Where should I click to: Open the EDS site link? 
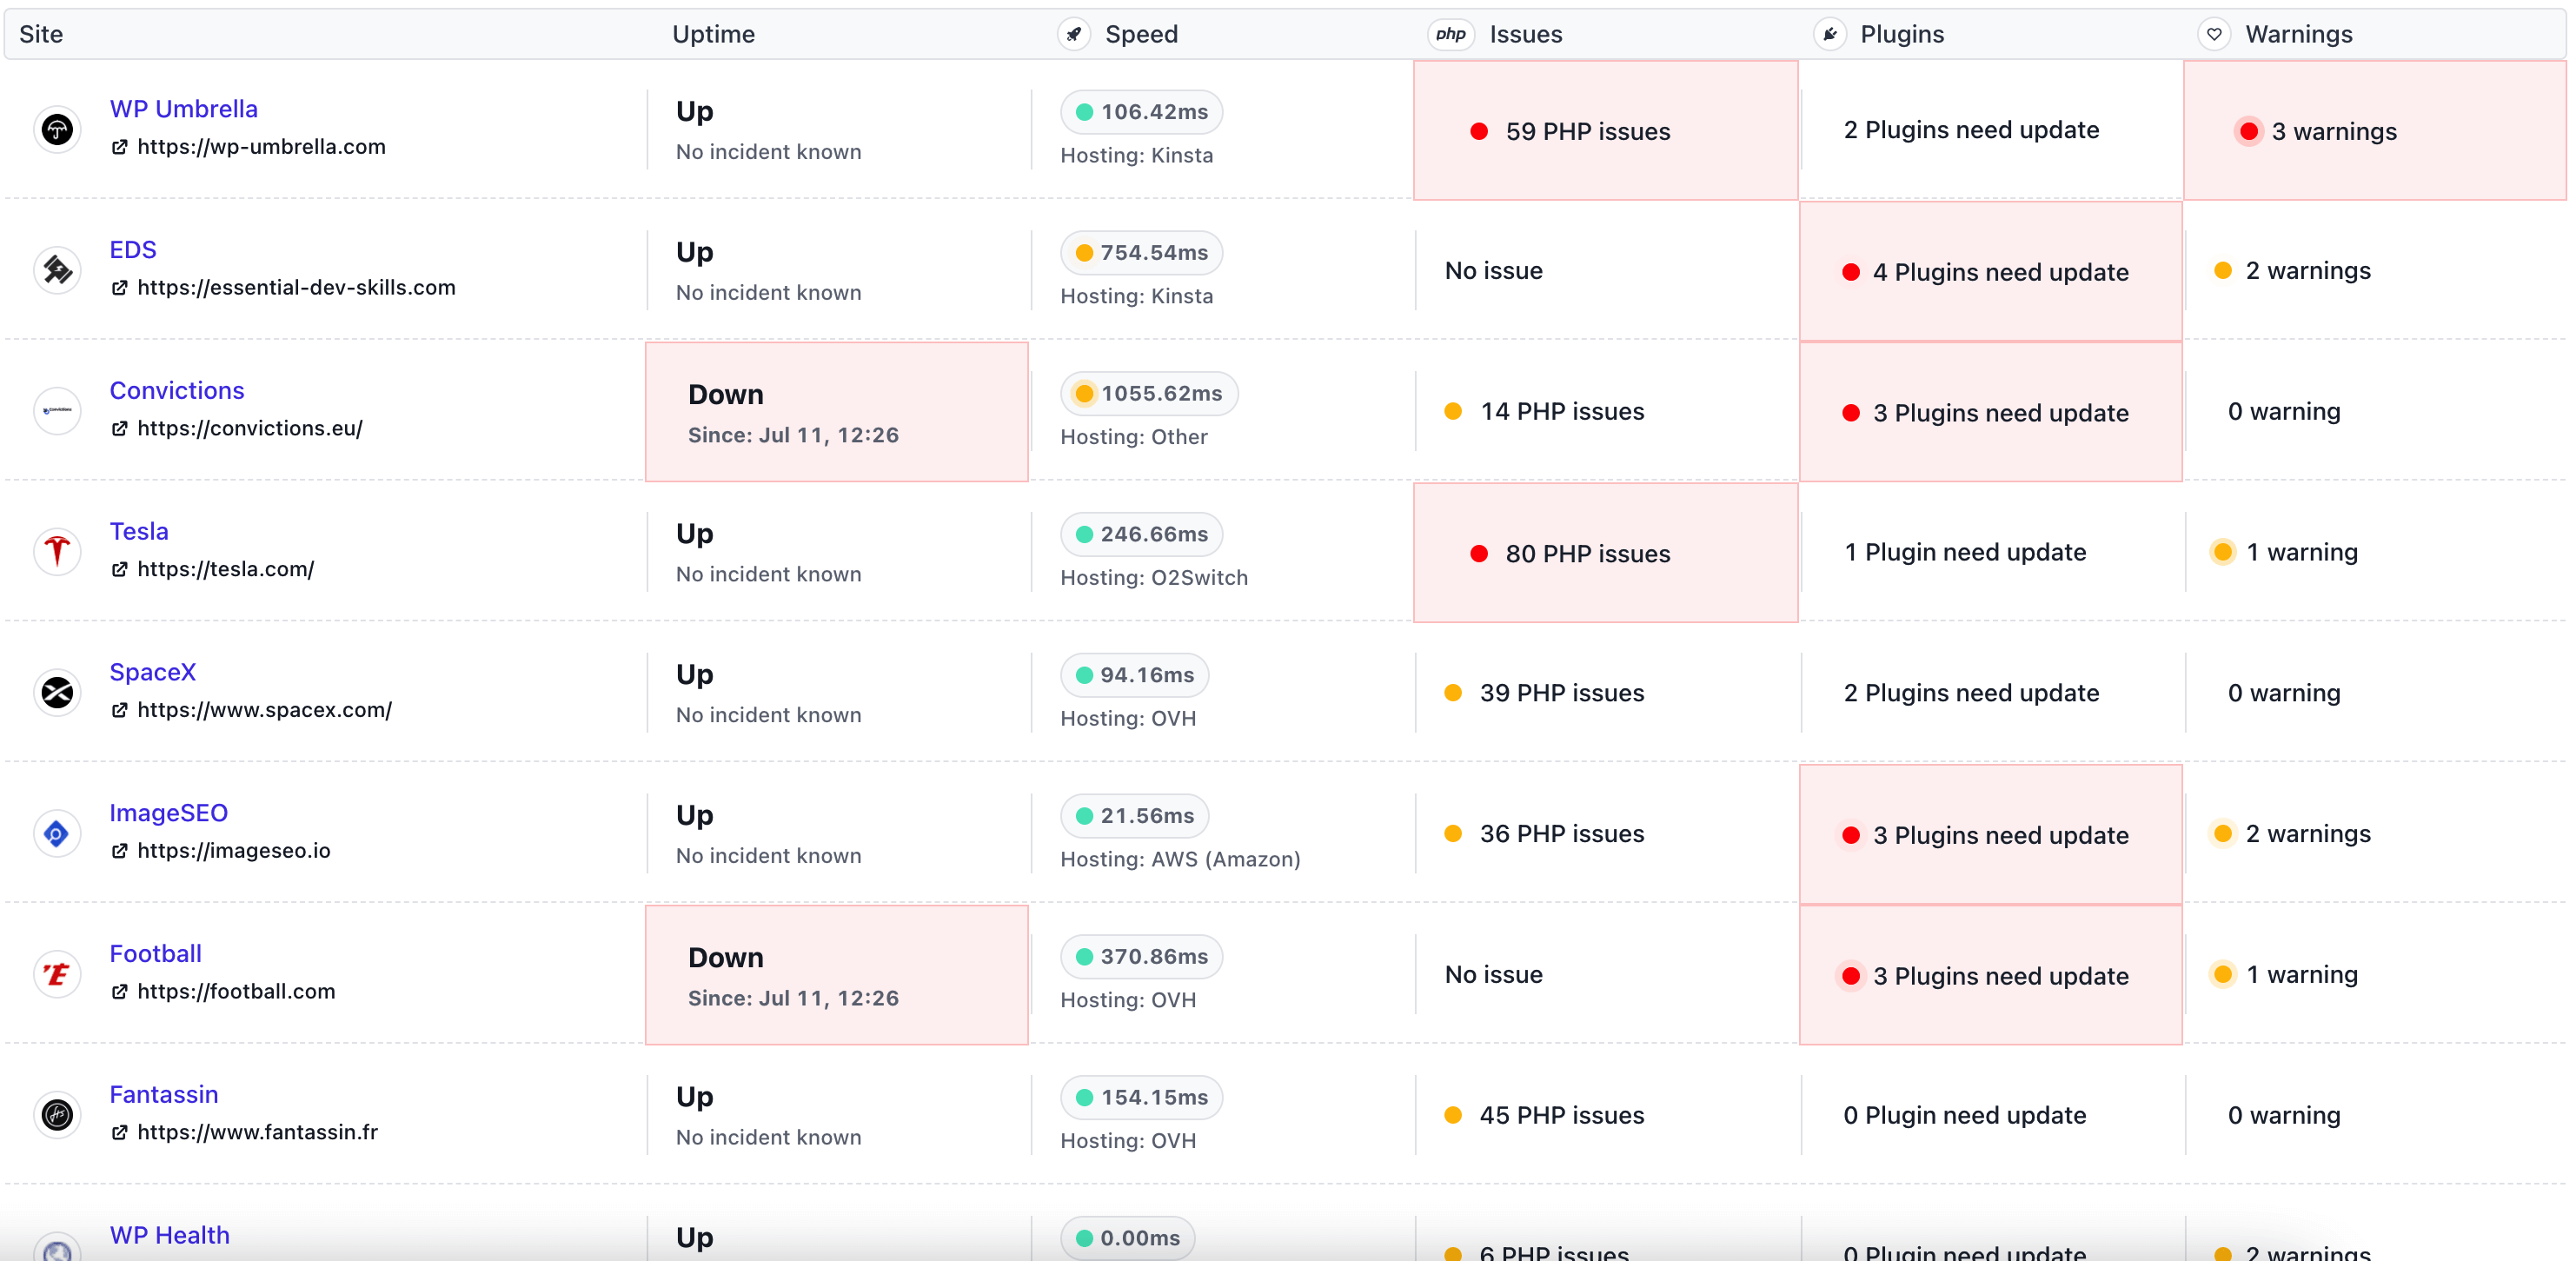pyautogui.click(x=133, y=250)
